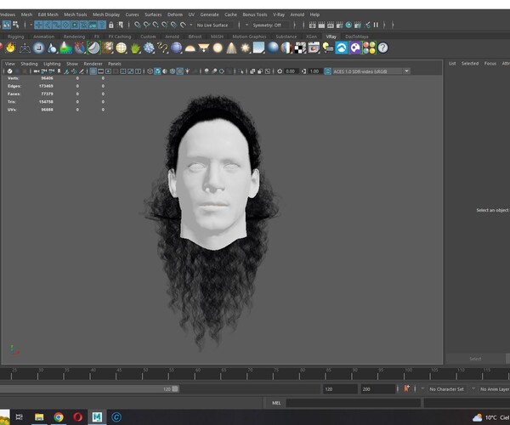Click the grid sphere shelf icon

pyautogui.click(x=122, y=48)
